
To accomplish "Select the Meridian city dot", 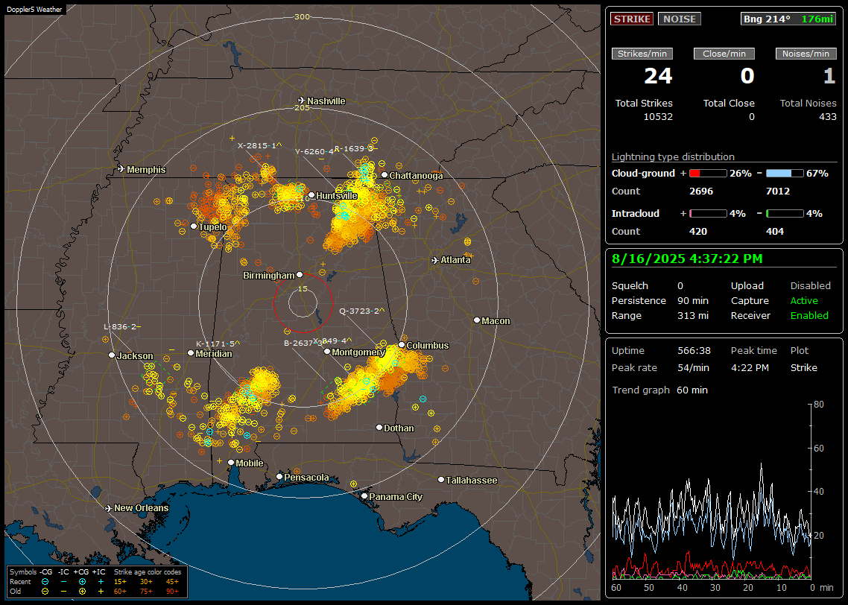I will pos(191,353).
